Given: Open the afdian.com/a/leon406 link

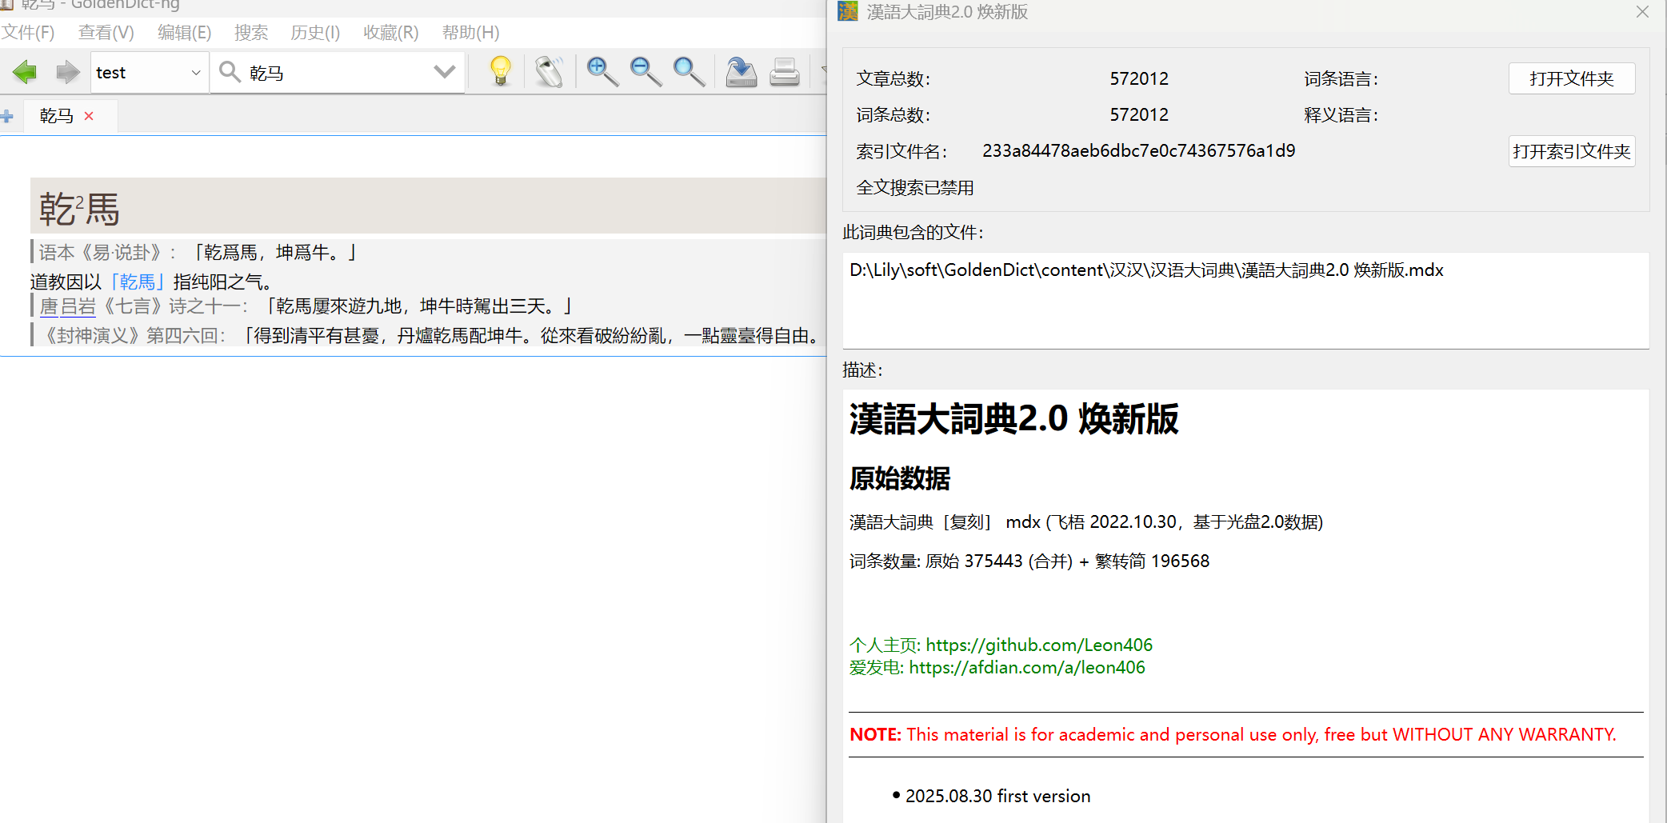Looking at the screenshot, I should click(1027, 667).
